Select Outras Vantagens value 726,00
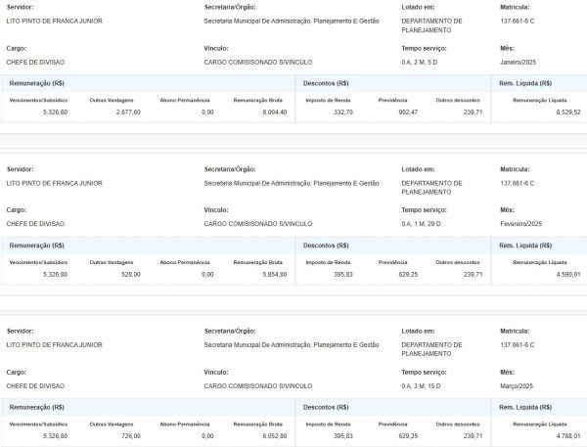 [x=130, y=436]
